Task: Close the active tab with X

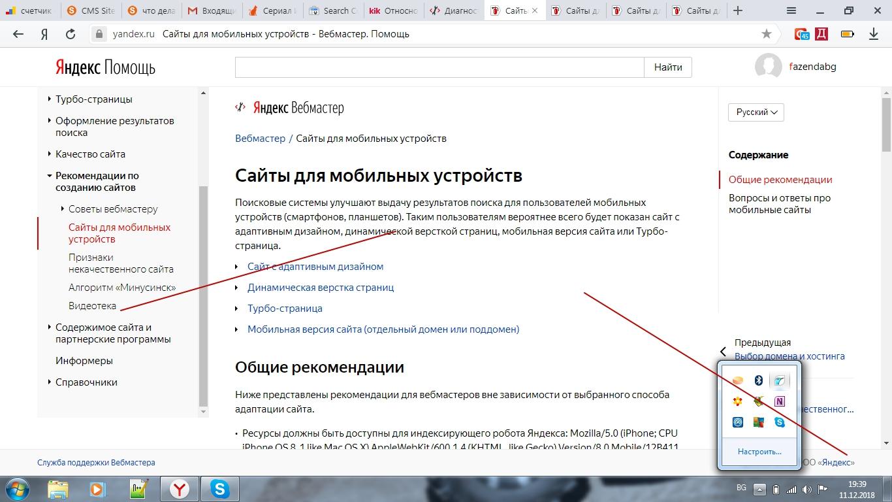Action: click(x=535, y=10)
